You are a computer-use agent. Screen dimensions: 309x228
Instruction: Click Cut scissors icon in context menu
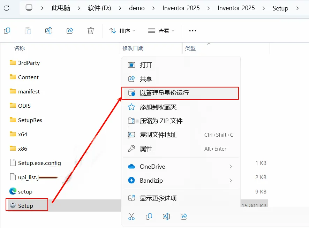[x=131, y=216]
